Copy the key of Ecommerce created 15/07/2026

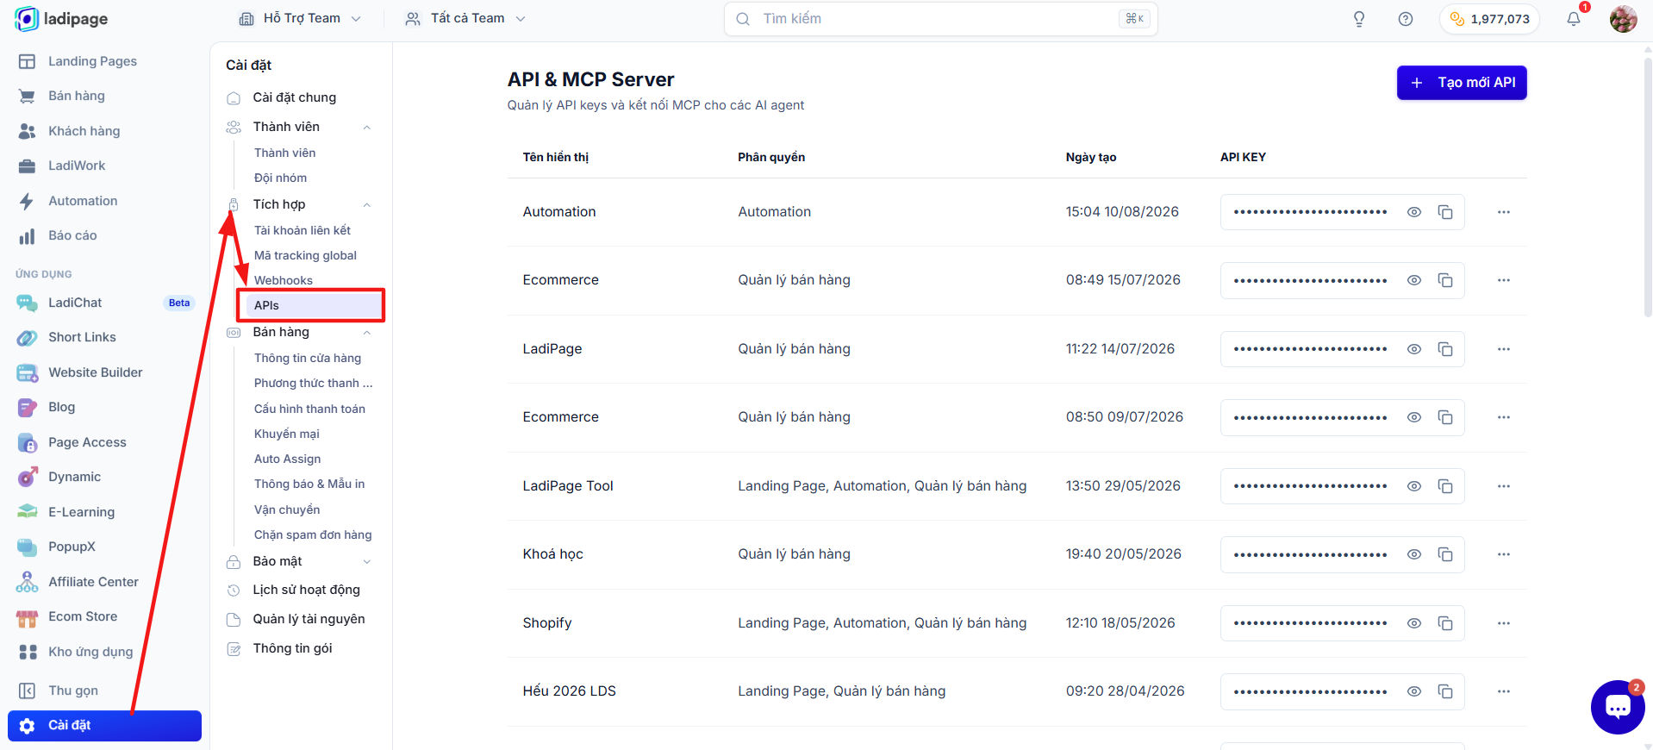point(1445,280)
